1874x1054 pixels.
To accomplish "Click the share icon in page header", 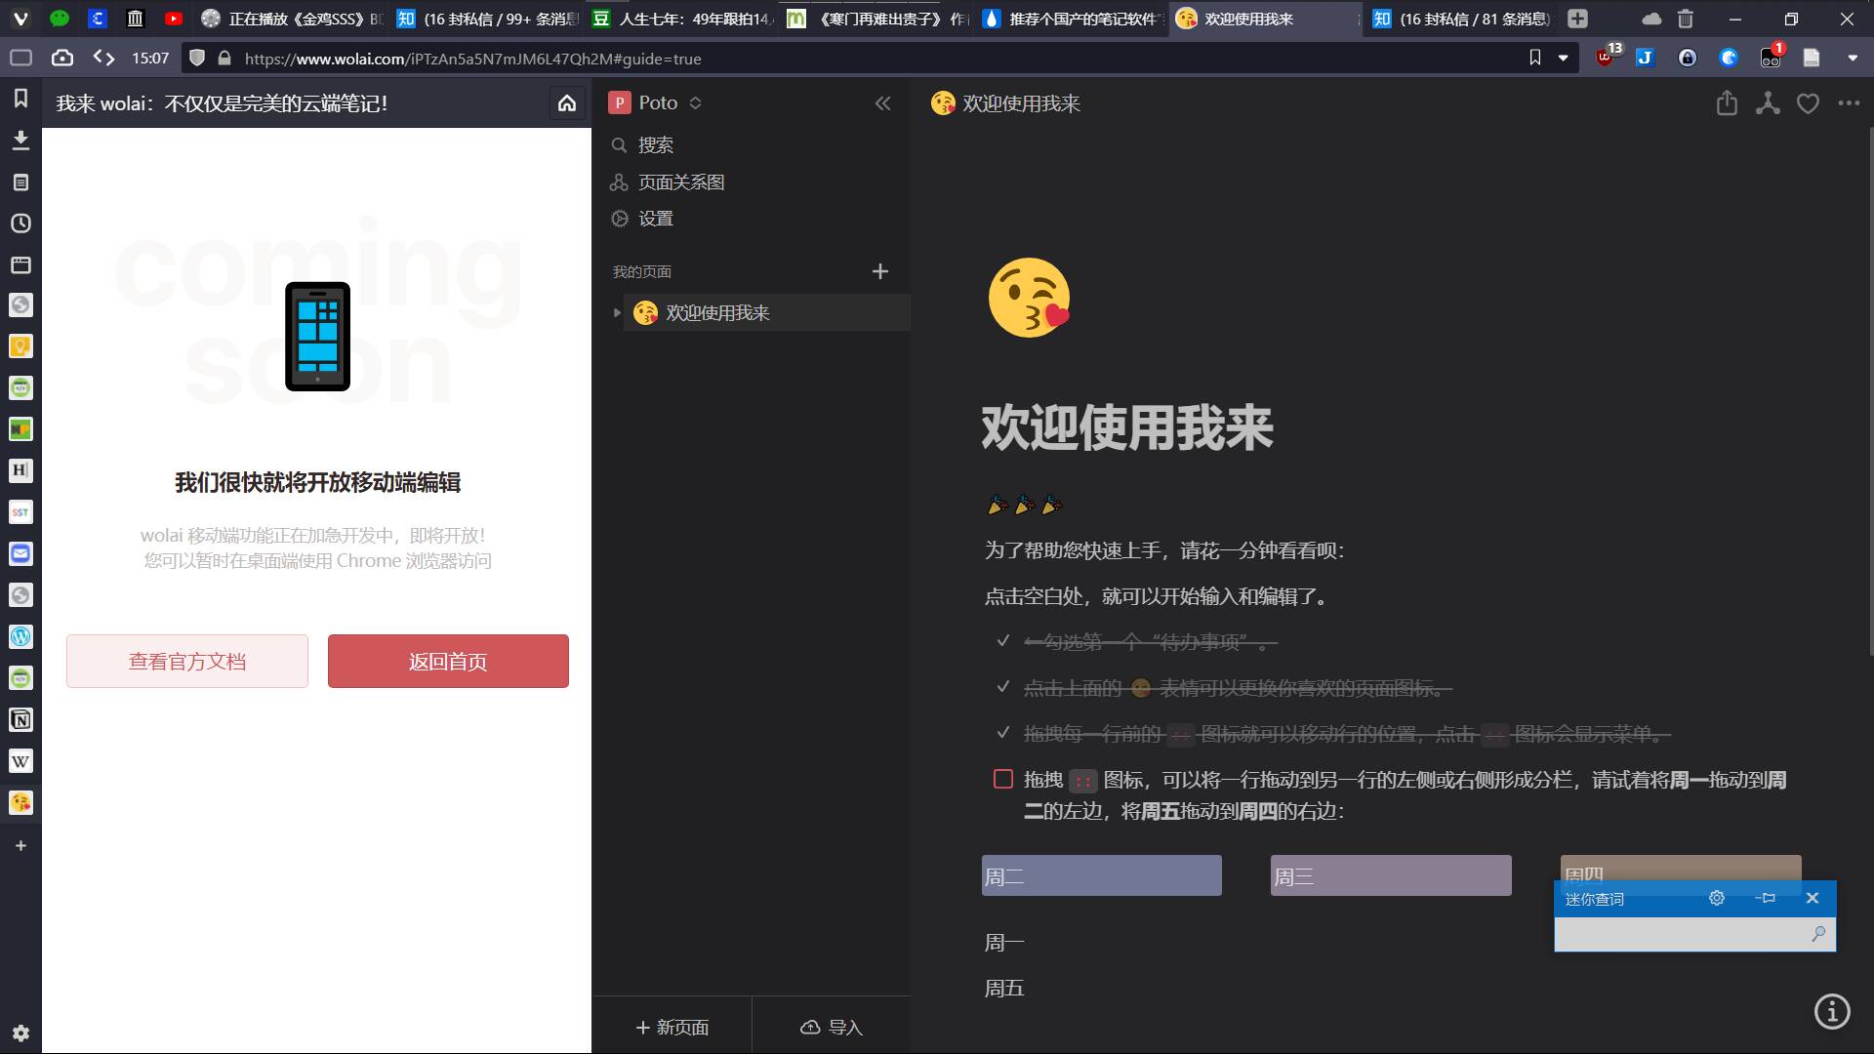I will tap(1727, 103).
